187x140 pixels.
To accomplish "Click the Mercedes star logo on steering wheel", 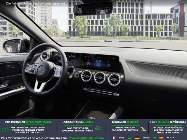I will [41, 70].
